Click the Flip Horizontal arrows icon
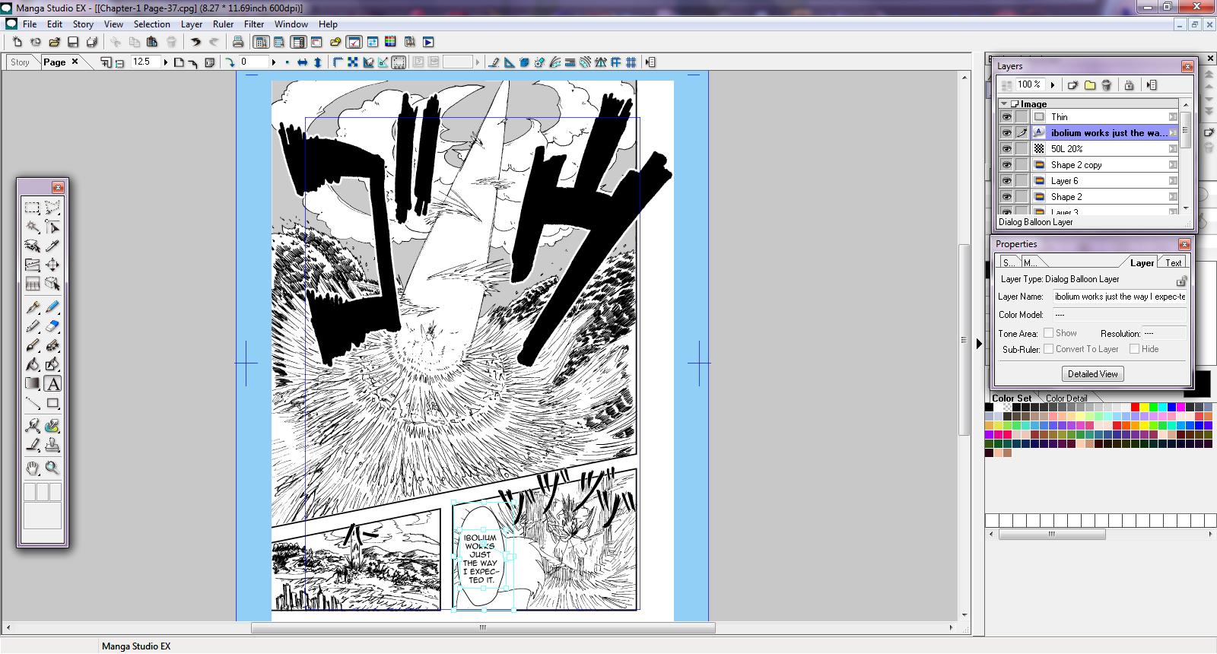Screen dimensions: 1217x654 click(x=302, y=62)
